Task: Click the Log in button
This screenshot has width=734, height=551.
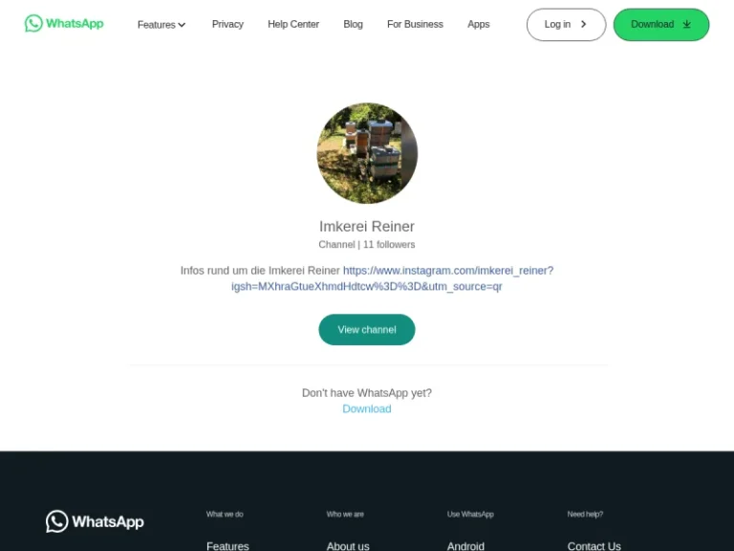Action: tap(566, 24)
